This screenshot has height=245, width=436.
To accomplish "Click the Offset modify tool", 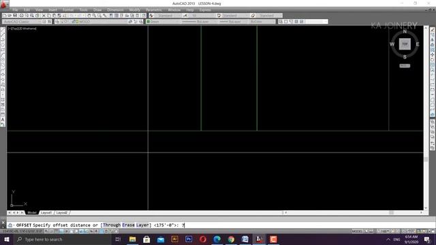I will [433, 45].
